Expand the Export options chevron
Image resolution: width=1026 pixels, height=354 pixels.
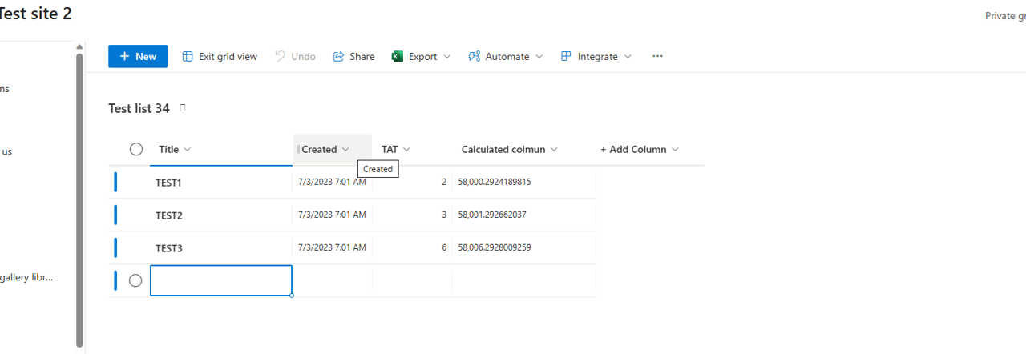447,57
